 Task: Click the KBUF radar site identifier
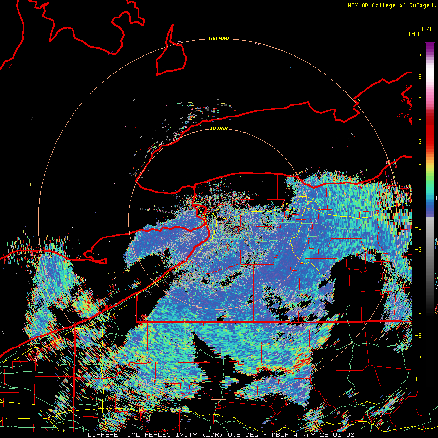(281, 435)
